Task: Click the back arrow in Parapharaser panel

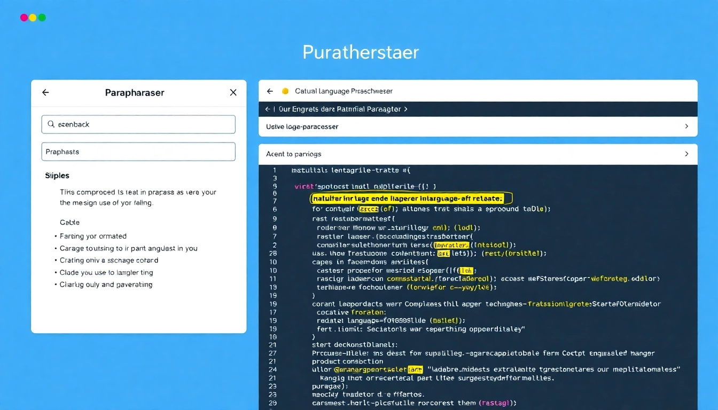Action: point(45,92)
